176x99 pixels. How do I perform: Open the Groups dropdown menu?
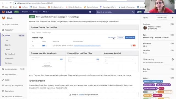click(37, 12)
